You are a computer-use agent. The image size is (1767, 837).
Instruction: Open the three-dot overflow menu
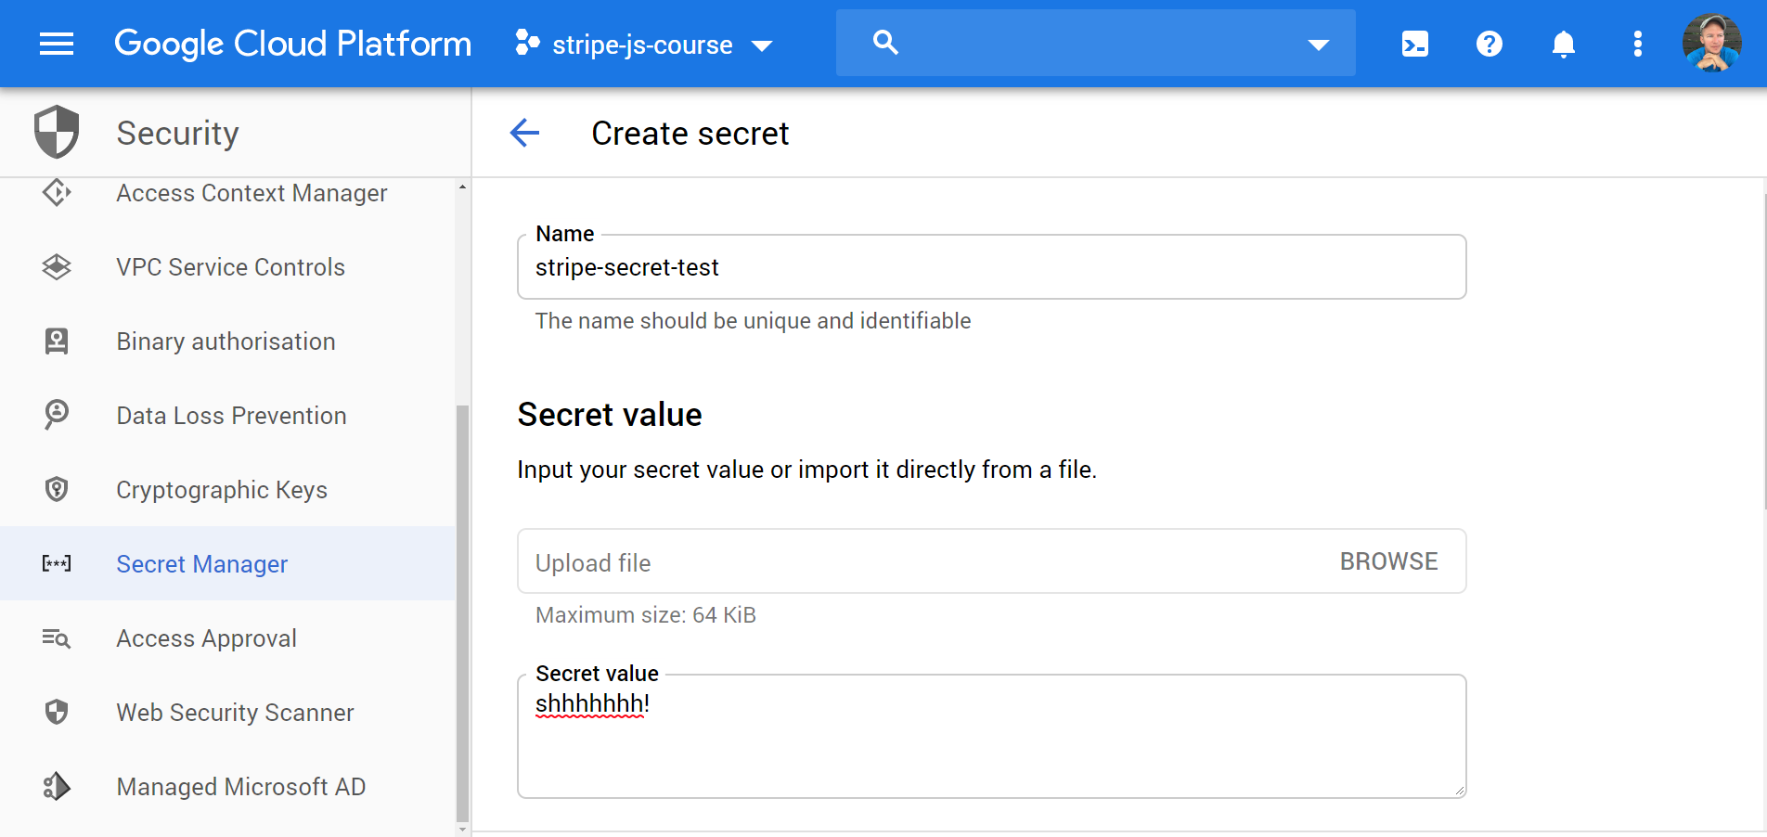1637,43
